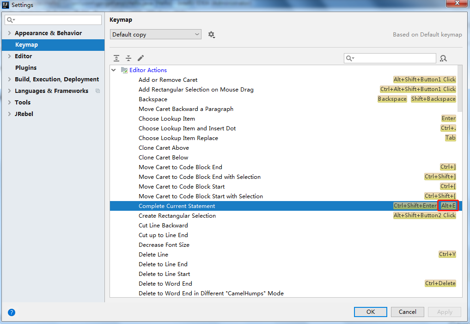The image size is (470, 324).
Task: Click the Ctrl+Shift+Enter shortcut badge
Action: (415, 206)
